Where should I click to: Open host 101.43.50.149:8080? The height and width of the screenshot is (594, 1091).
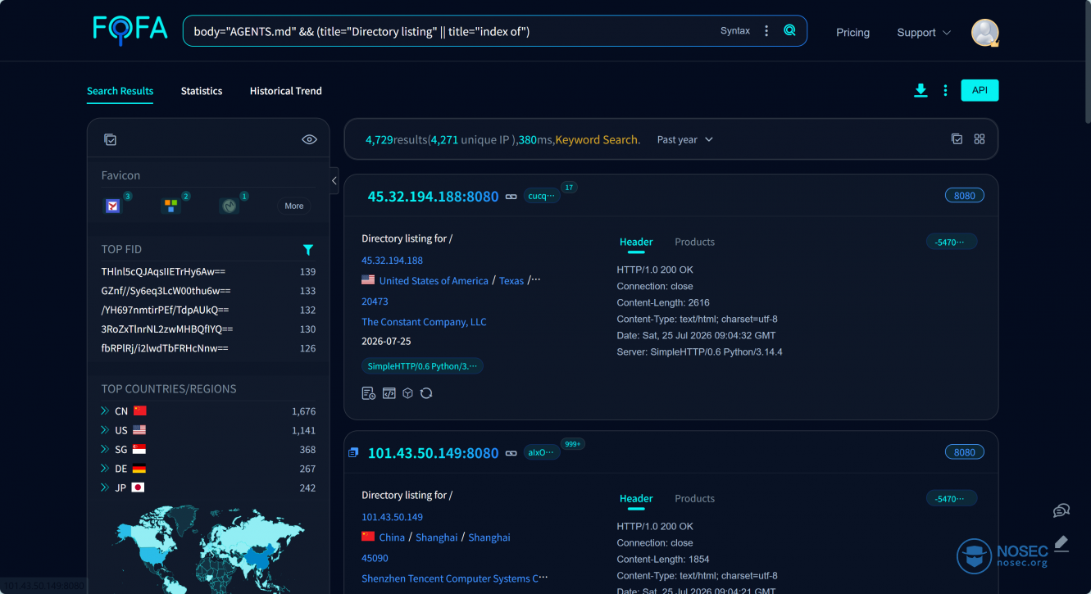coord(433,453)
